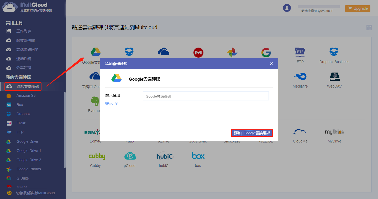
Task: Expand the 提示 hint section
Action: pos(112,104)
